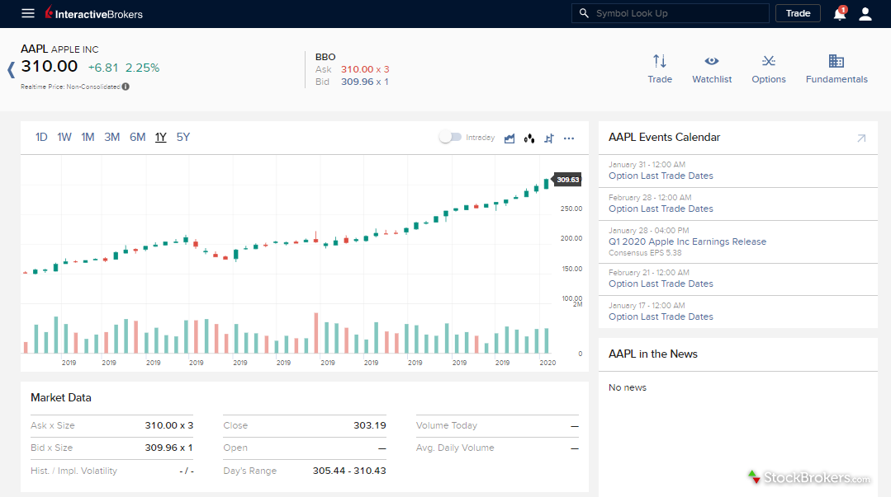Expand the AAPL Events Calendar arrow
The image size is (891, 497).
tap(861, 138)
